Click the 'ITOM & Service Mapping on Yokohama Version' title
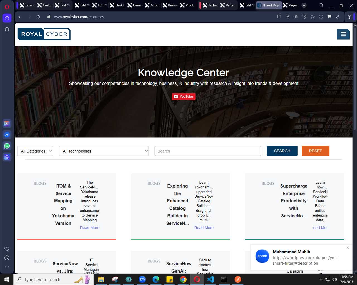357x285 pixels. [x=63, y=205]
